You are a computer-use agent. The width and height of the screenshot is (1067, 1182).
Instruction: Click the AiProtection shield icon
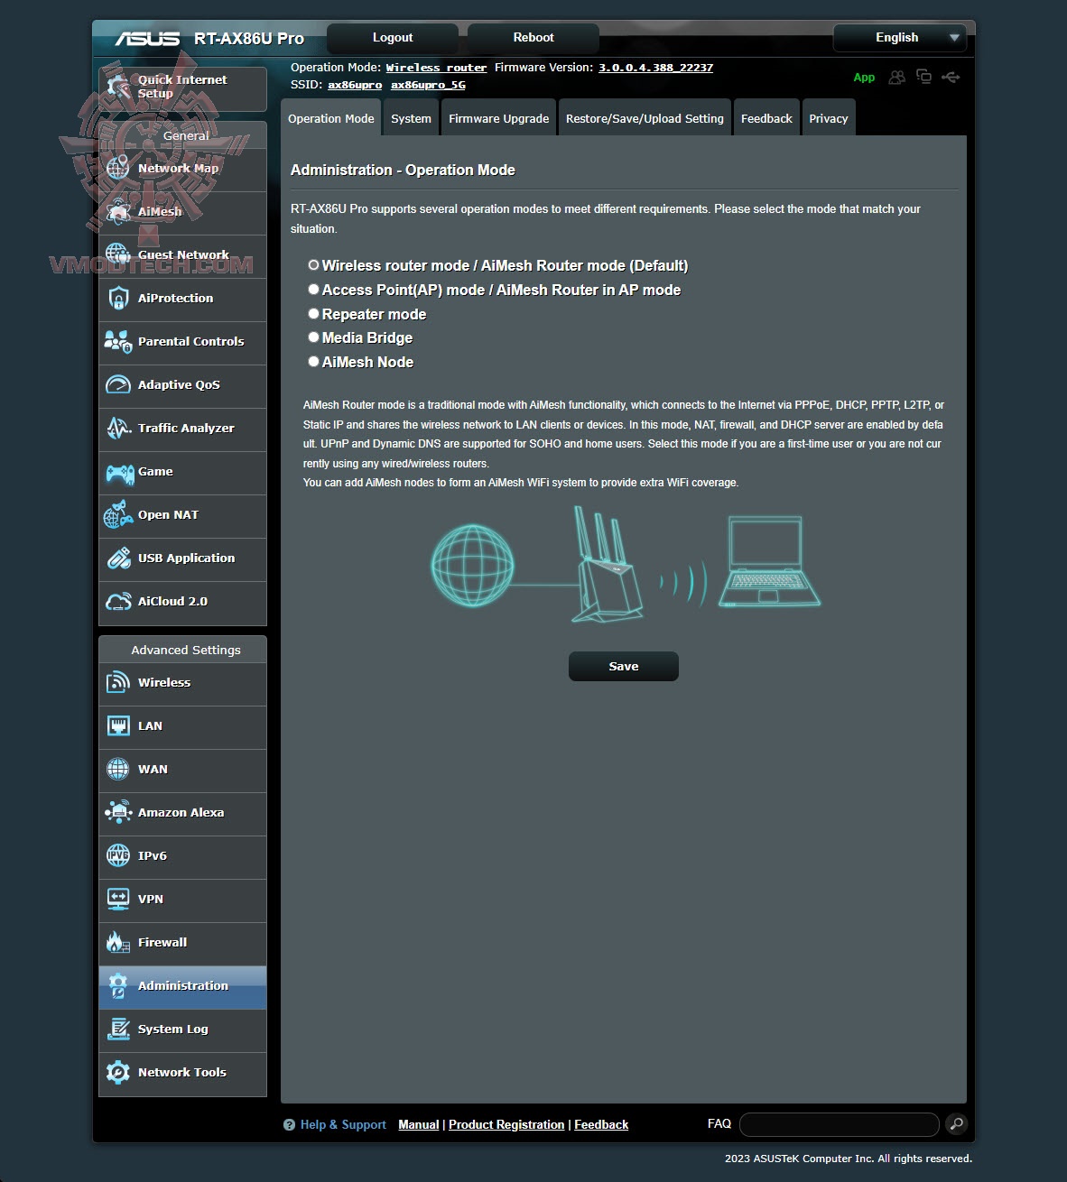pyautogui.click(x=118, y=298)
